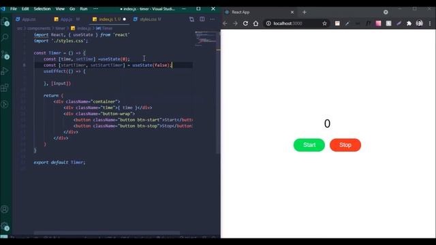Click the split editor right icon
The height and width of the screenshot is (245, 436).
(x=202, y=19)
